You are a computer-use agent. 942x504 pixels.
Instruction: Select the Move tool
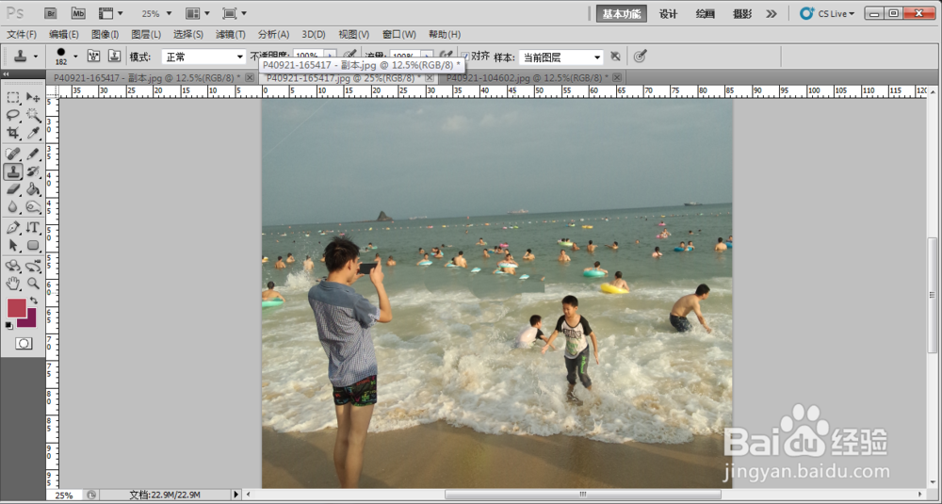pos(33,97)
